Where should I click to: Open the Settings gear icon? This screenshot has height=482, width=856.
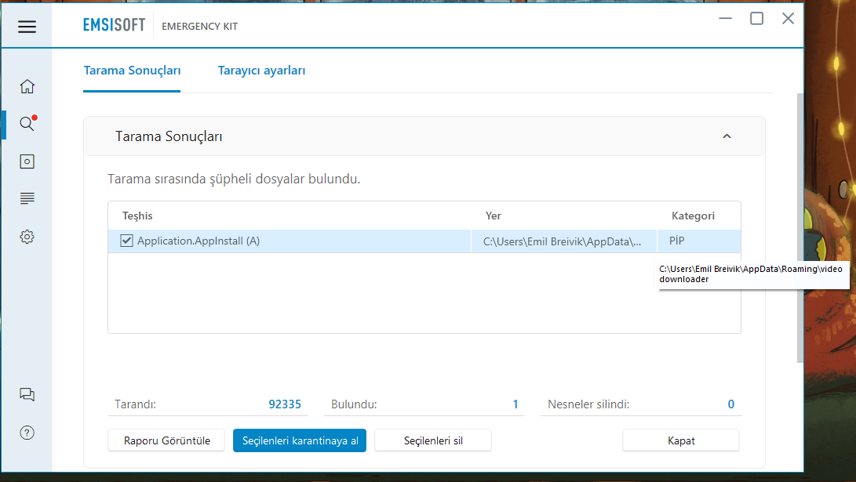(27, 237)
